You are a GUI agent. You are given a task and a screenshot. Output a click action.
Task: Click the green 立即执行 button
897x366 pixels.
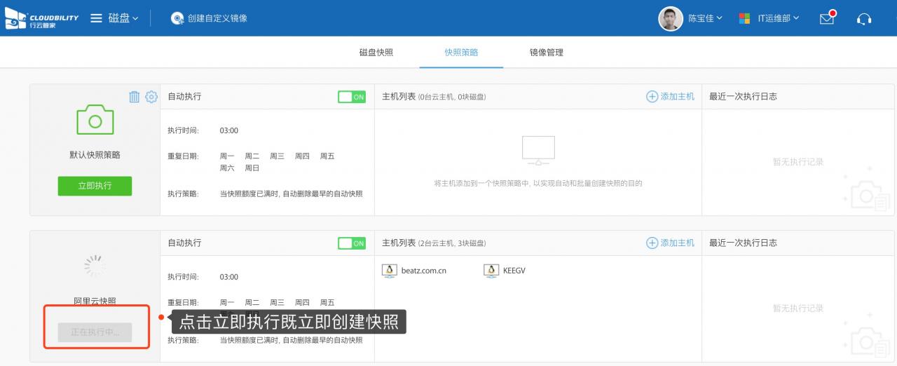tap(95, 186)
